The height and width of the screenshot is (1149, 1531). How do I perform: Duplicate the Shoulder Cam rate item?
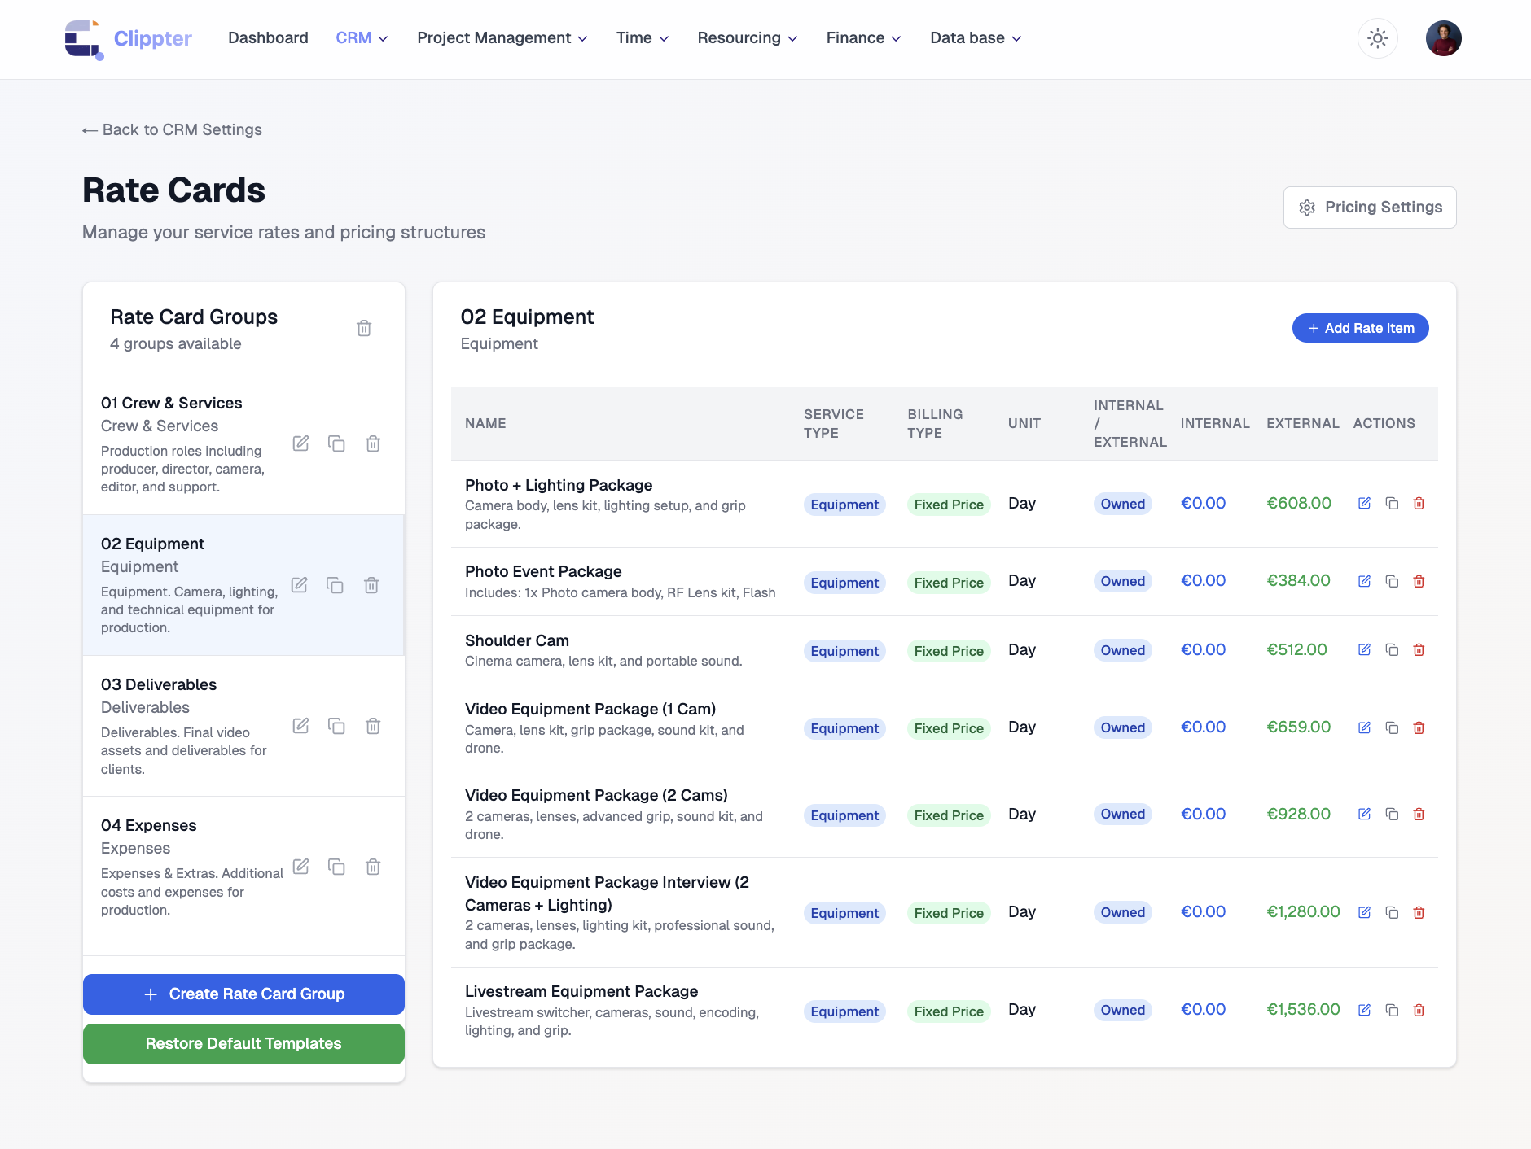point(1392,650)
